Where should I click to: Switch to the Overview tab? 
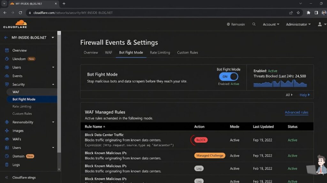(91, 52)
